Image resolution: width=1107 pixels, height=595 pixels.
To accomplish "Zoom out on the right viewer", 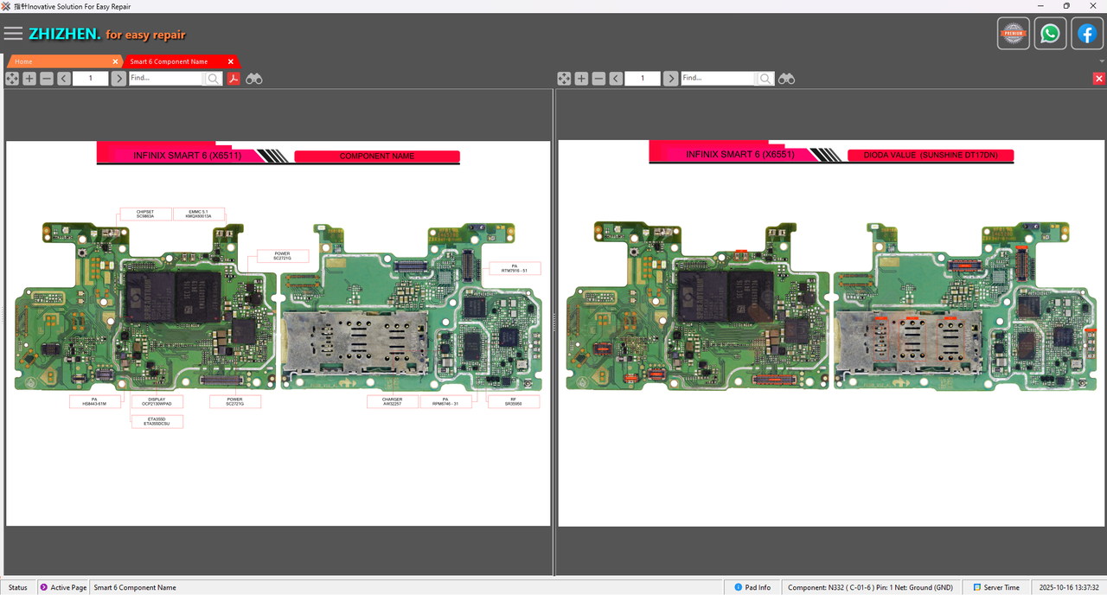I will [x=598, y=79].
